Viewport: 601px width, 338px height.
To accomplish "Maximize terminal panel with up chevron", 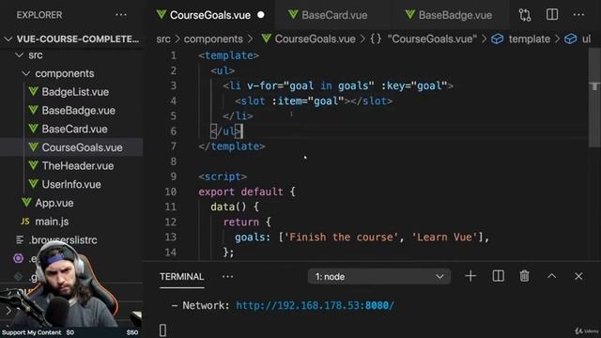I will (551, 276).
